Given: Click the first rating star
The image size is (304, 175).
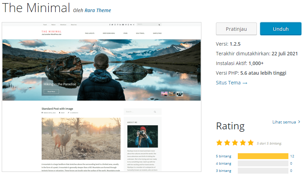Looking at the screenshot, I should [x=219, y=143].
